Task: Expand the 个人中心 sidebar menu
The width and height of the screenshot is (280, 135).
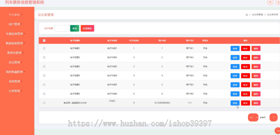Action: 16,15
